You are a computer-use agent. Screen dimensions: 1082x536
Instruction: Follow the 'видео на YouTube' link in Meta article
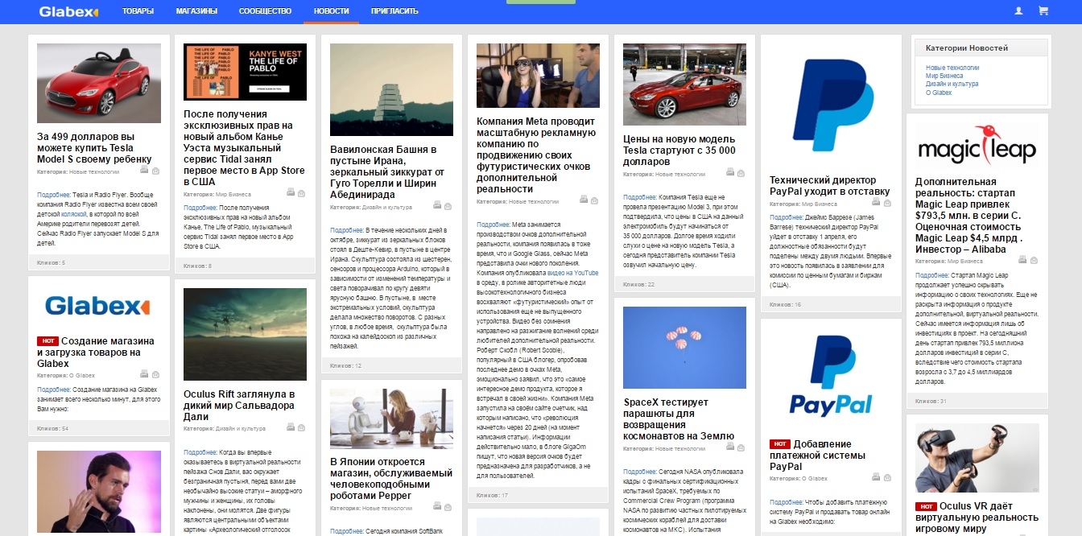click(x=573, y=273)
